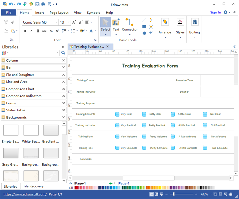Viewport: 239px width, 199px height.
Task: Toggle bold formatting
Action: click(x=25, y=31)
